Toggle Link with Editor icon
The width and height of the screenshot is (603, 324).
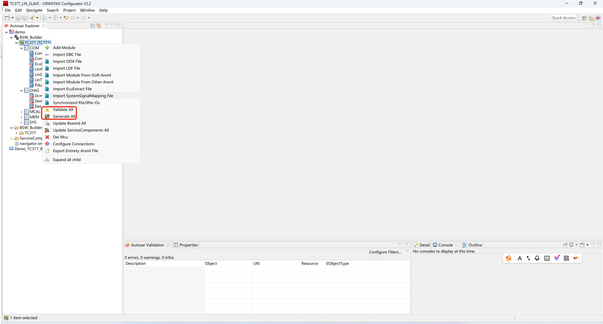pos(99,26)
